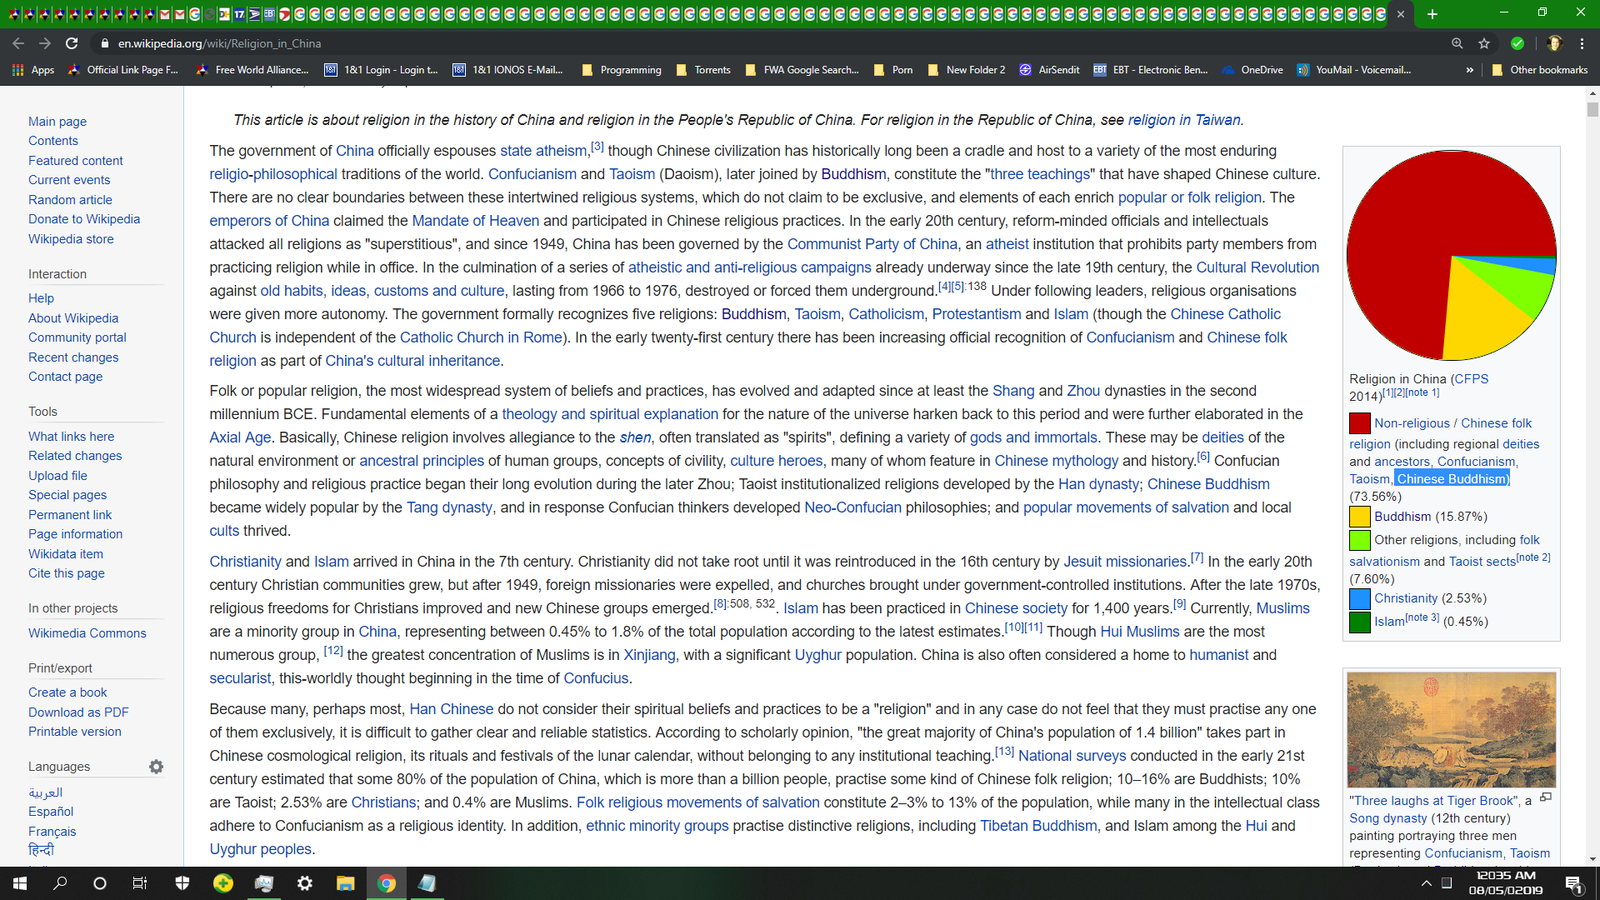Screen dimensions: 1600x900
Task: Click the Random article sidebar link
Action: (x=70, y=200)
